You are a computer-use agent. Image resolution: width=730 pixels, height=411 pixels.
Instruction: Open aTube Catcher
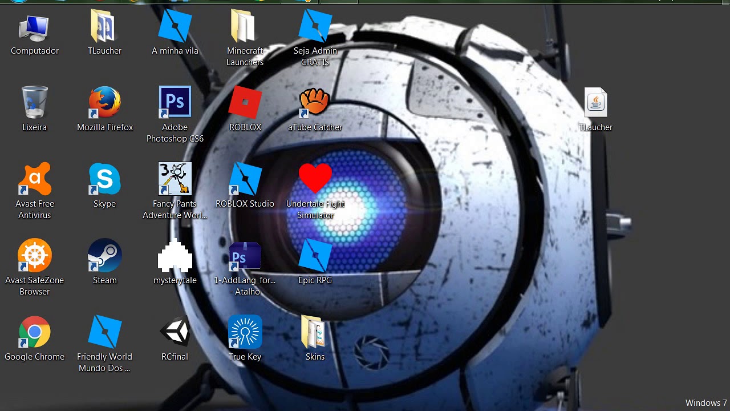[x=315, y=102]
